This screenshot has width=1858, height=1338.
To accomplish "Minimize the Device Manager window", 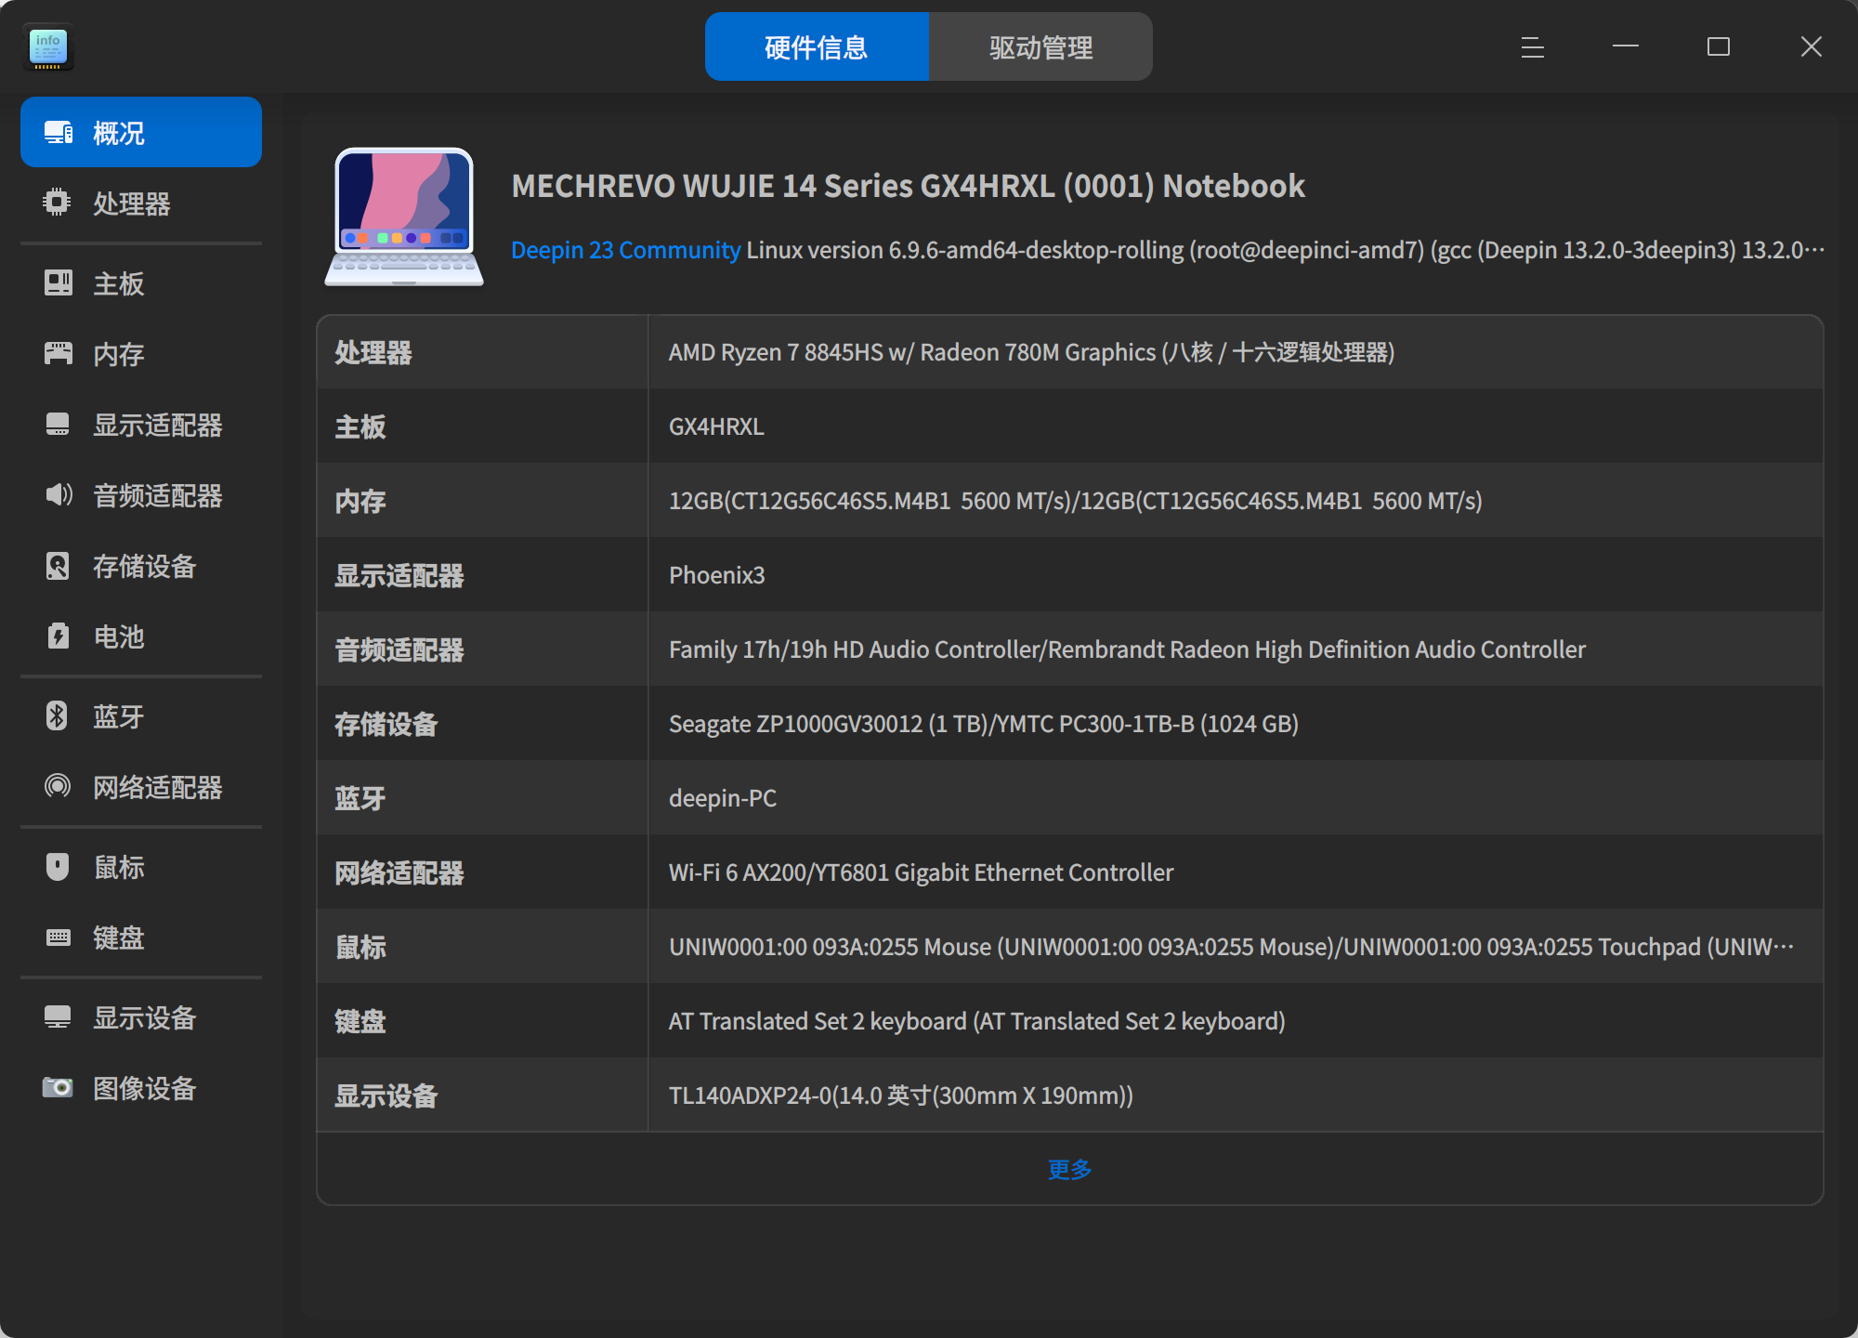I will (1626, 46).
